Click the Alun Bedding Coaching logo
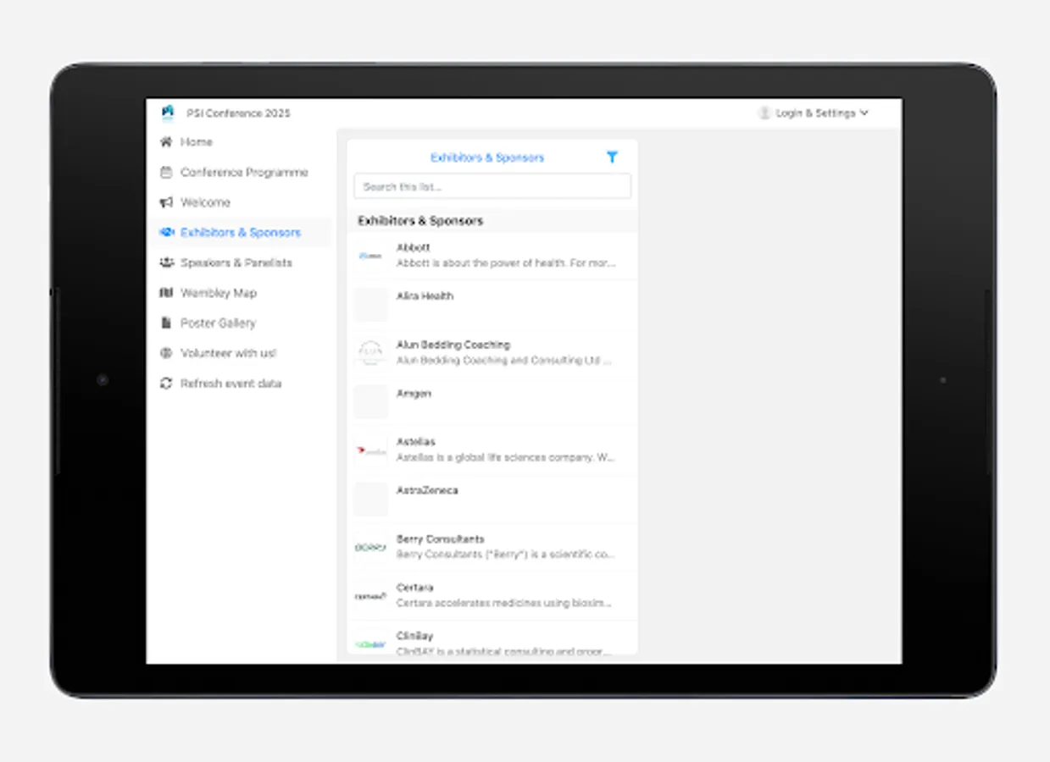The image size is (1050, 762). 370,353
